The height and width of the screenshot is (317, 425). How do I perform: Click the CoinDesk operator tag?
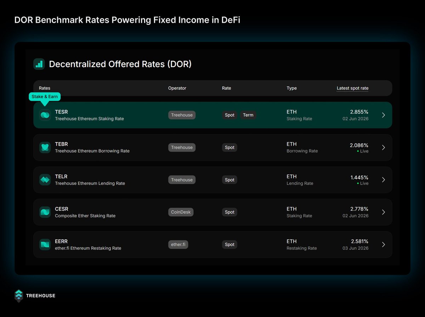click(181, 212)
